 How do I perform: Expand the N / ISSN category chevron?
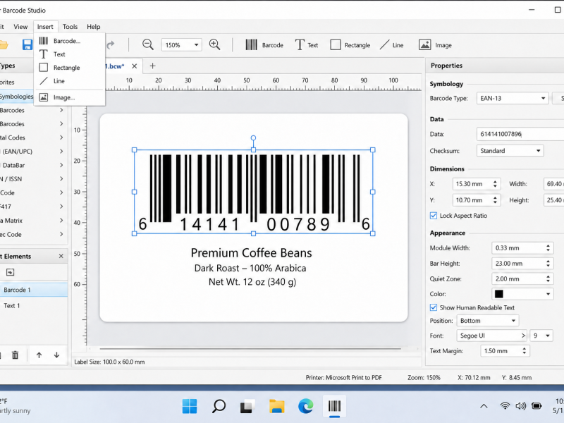click(61, 179)
